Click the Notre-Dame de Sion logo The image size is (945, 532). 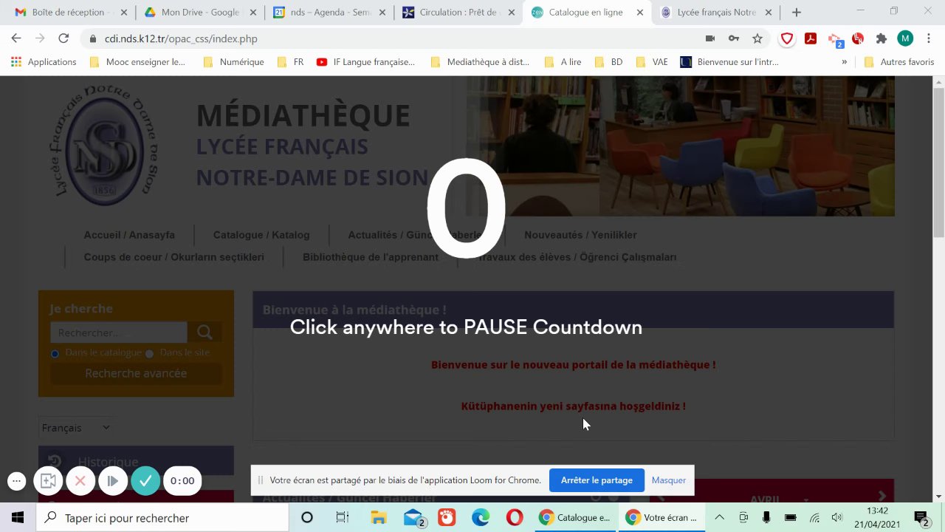coord(105,146)
